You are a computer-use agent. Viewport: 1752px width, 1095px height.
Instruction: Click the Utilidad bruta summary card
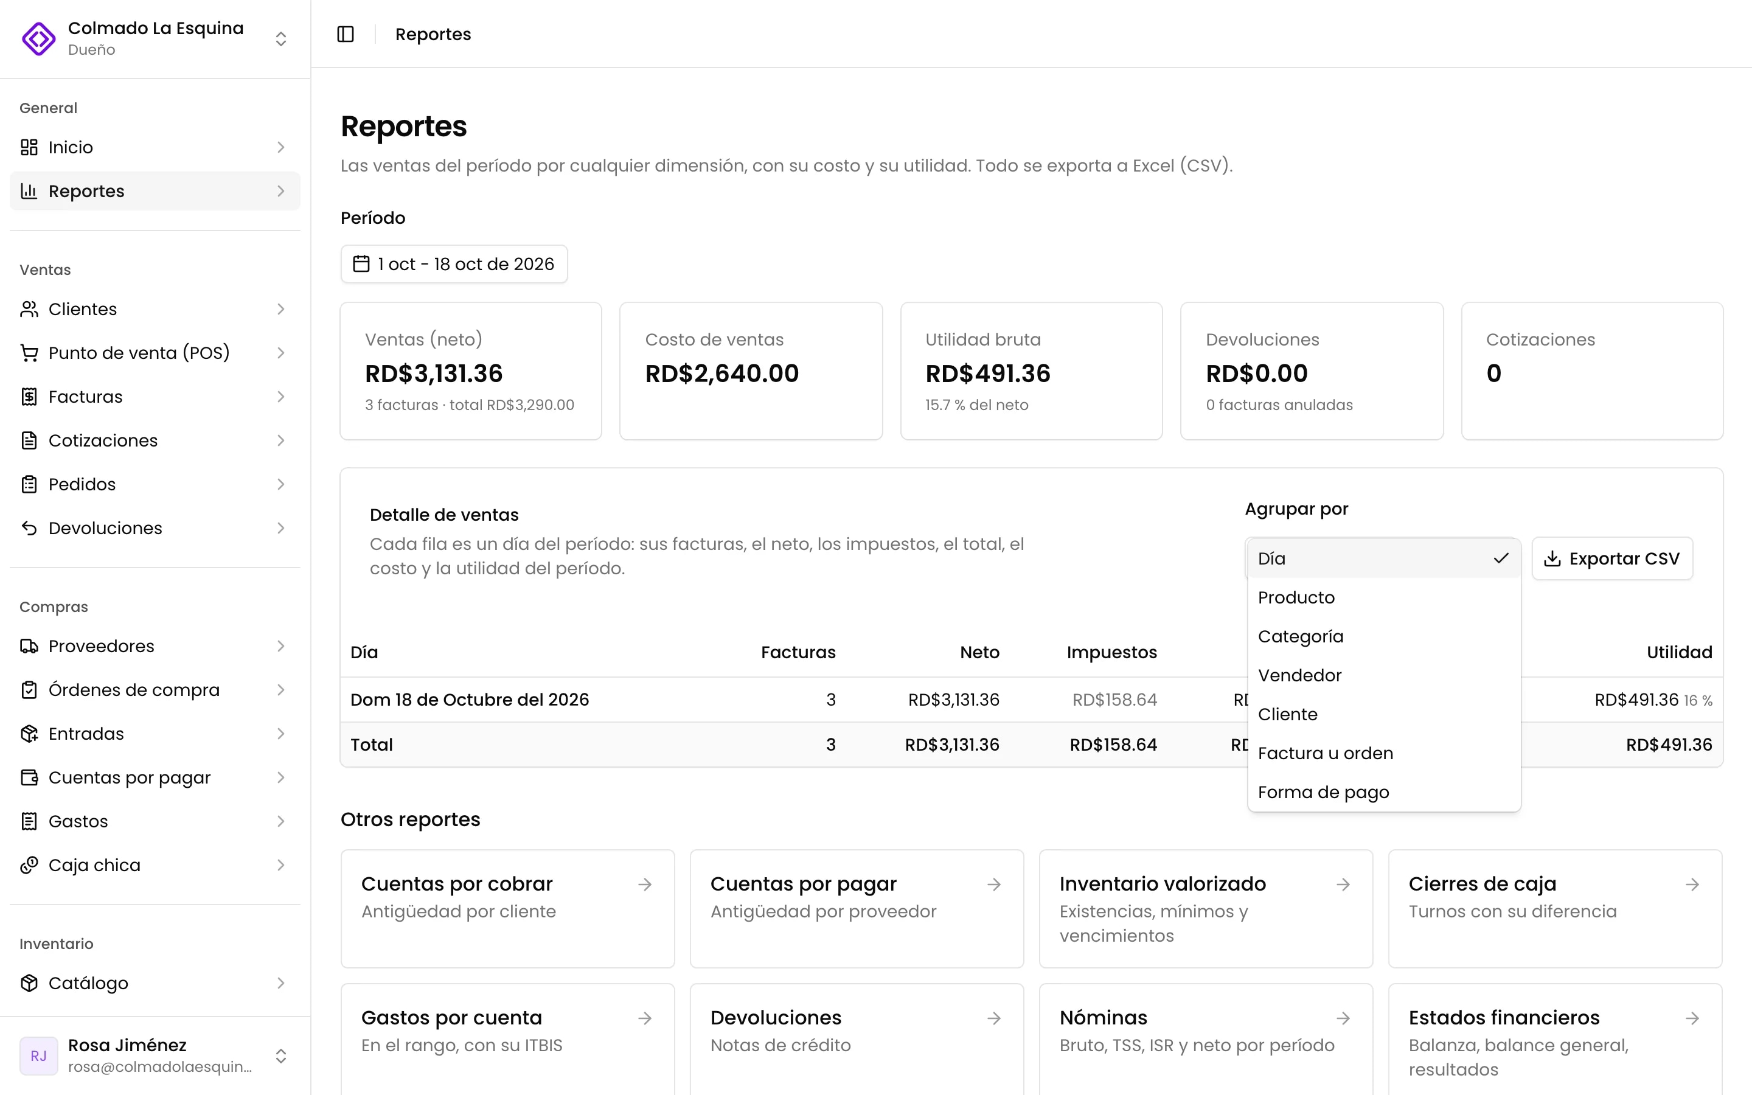tap(1031, 371)
